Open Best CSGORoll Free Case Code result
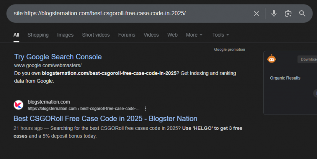 point(105,119)
